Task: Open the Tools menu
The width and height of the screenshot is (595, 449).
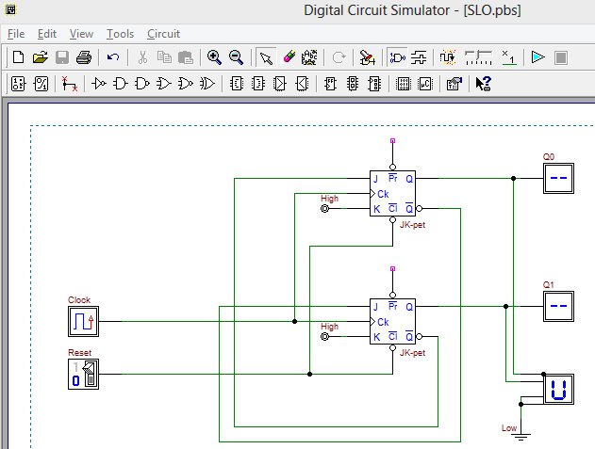Action: click(120, 33)
